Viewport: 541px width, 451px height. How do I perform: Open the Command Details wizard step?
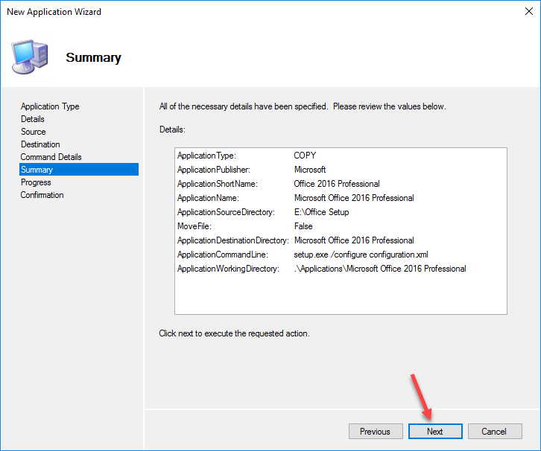click(51, 157)
